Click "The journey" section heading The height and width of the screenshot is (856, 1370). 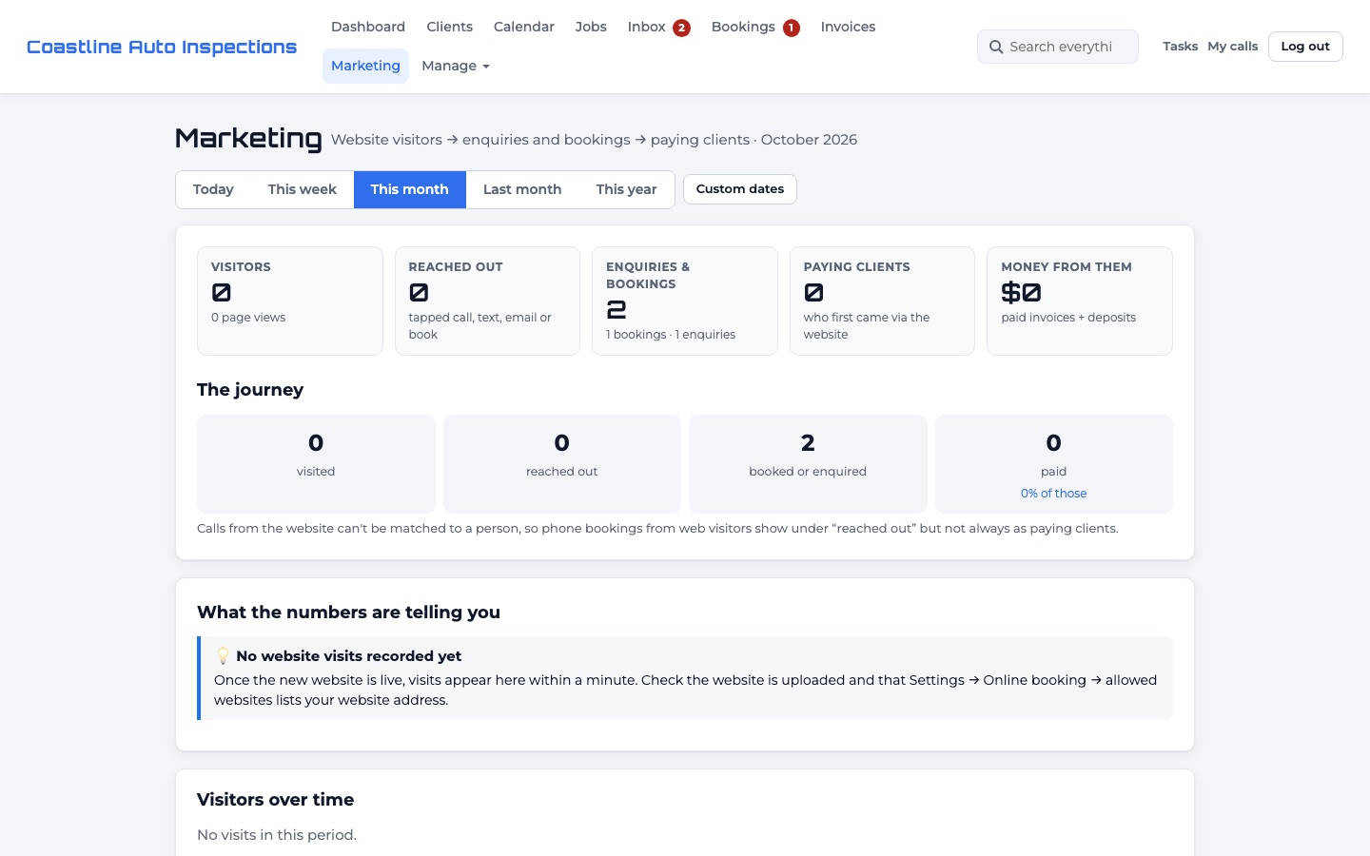pyautogui.click(x=250, y=390)
